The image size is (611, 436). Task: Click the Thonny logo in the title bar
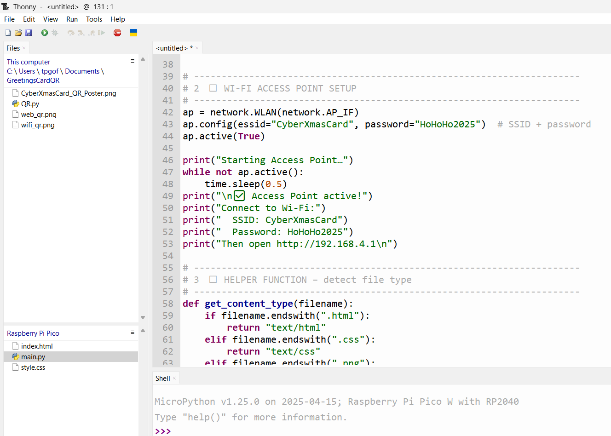click(6, 6)
